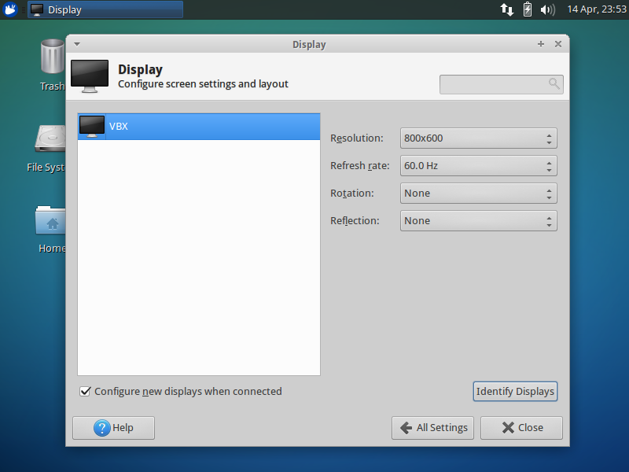Toggle Configure new displays when connected
Screen dimensions: 629x472
85,391
